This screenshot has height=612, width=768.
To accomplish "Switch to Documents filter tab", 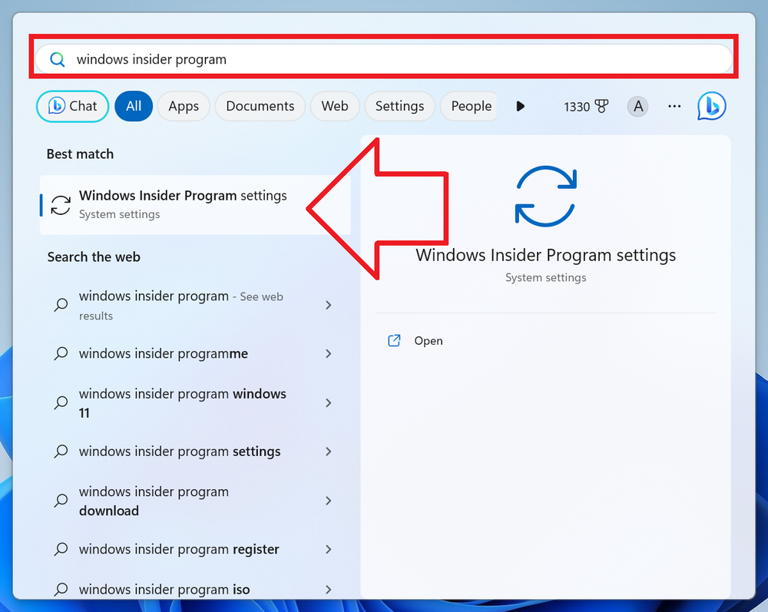I will click(x=260, y=106).
